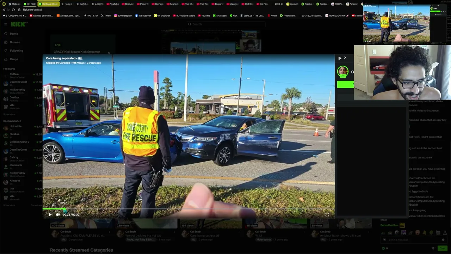Click the kick.com/carsnob address bar
This screenshot has height=254, width=451.
[33, 10]
